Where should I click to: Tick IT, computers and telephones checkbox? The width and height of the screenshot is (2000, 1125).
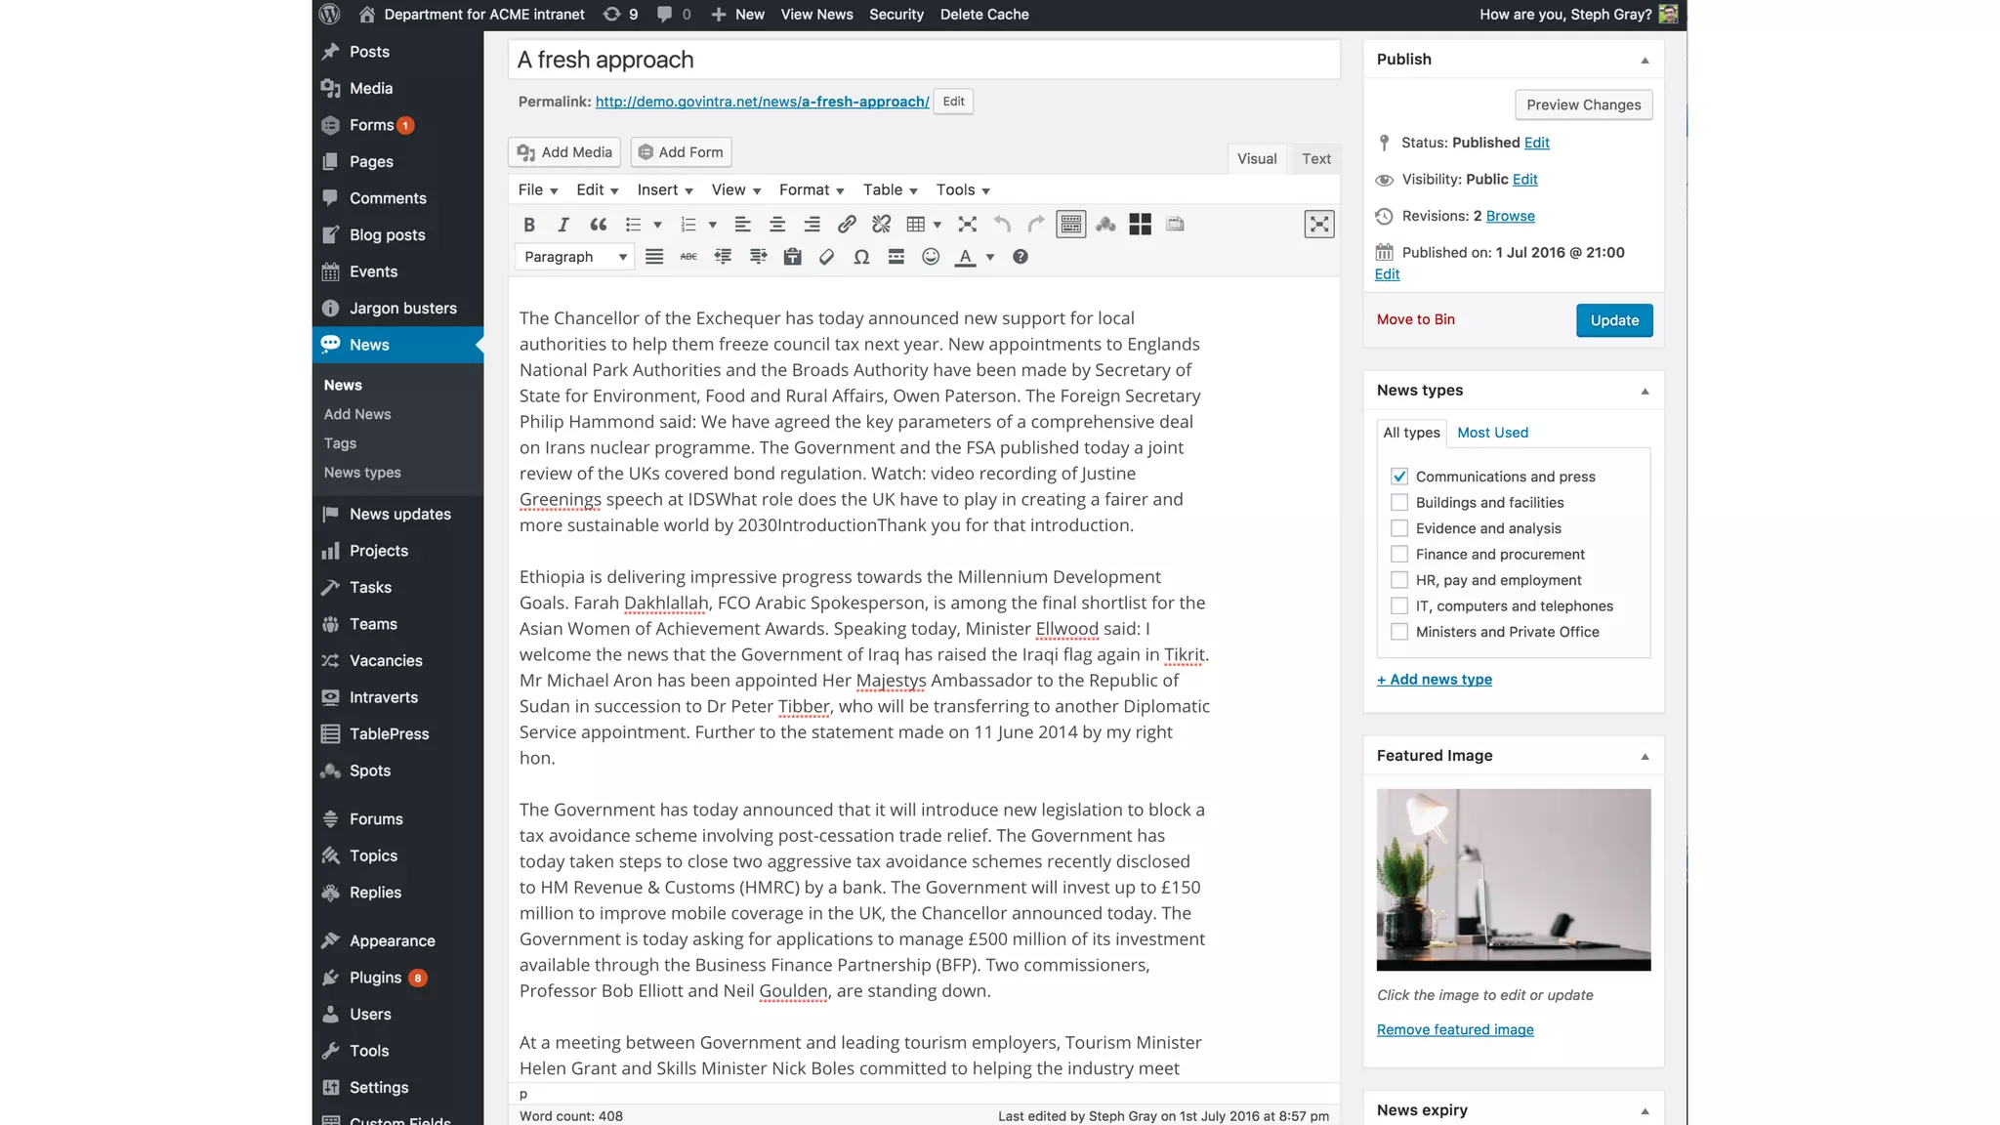click(1399, 606)
